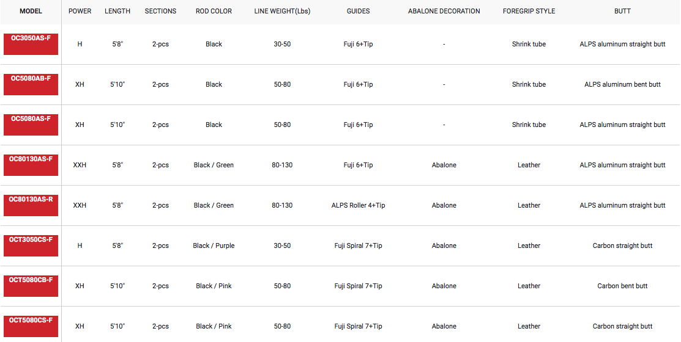This screenshot has height=342, width=681.
Task: Select the Black / Purple rod color cell
Action: pos(214,246)
